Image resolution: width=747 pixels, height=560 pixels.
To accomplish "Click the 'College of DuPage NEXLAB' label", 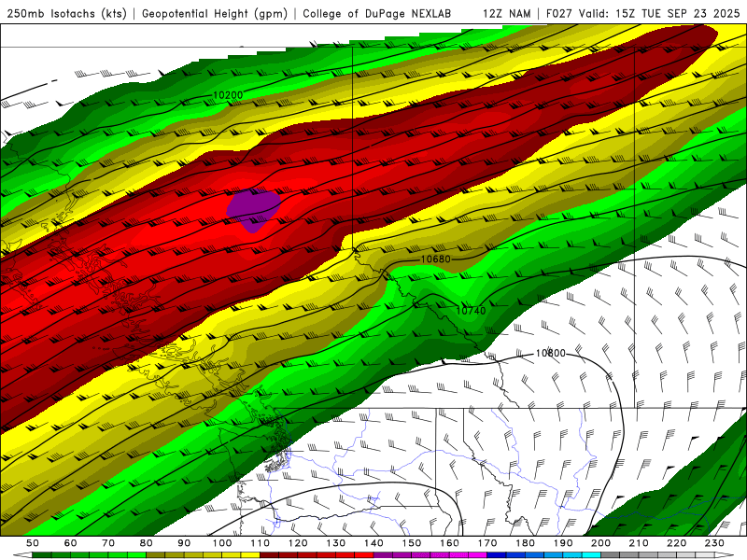I will coord(377,14).
